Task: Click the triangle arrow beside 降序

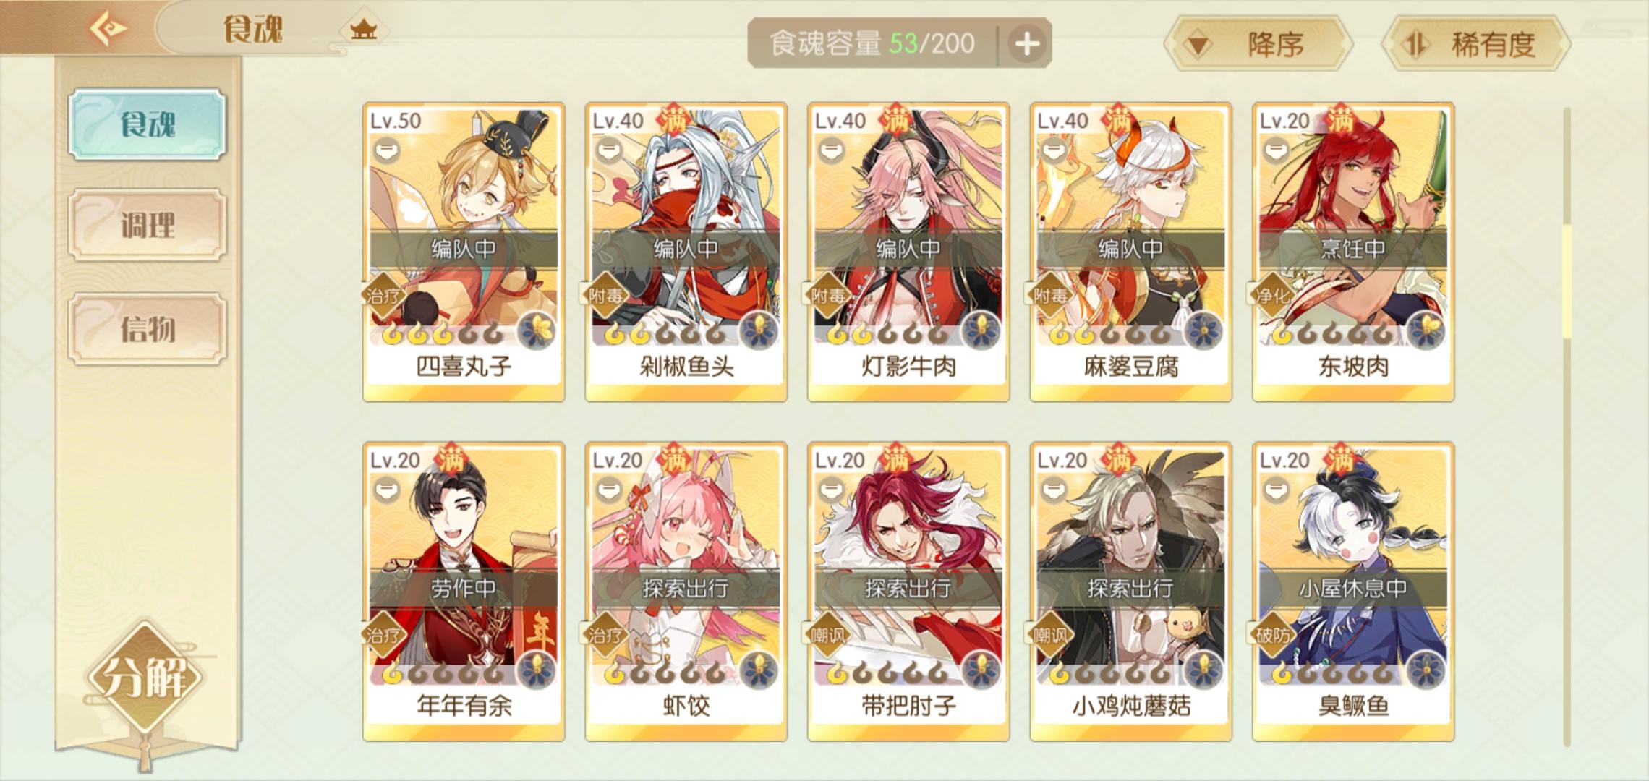Action: point(1198,46)
